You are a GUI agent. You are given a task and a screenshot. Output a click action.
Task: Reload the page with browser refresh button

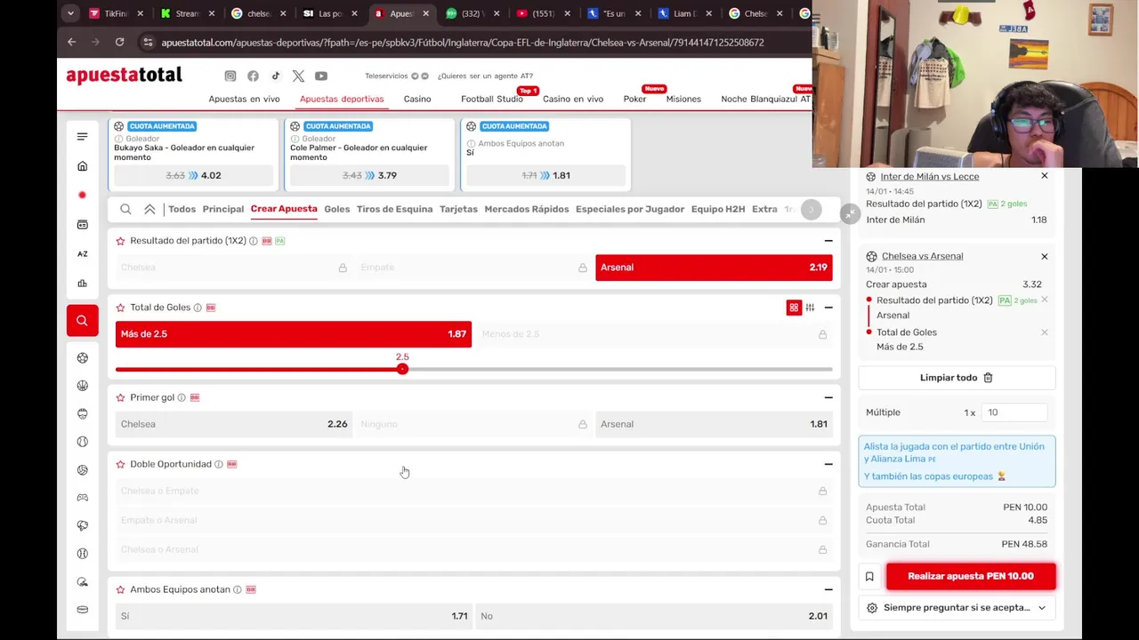click(x=119, y=42)
